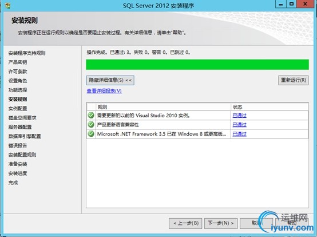Cancel setup with the 取消 button
The width and height of the screenshot is (317, 237).
[256, 223]
